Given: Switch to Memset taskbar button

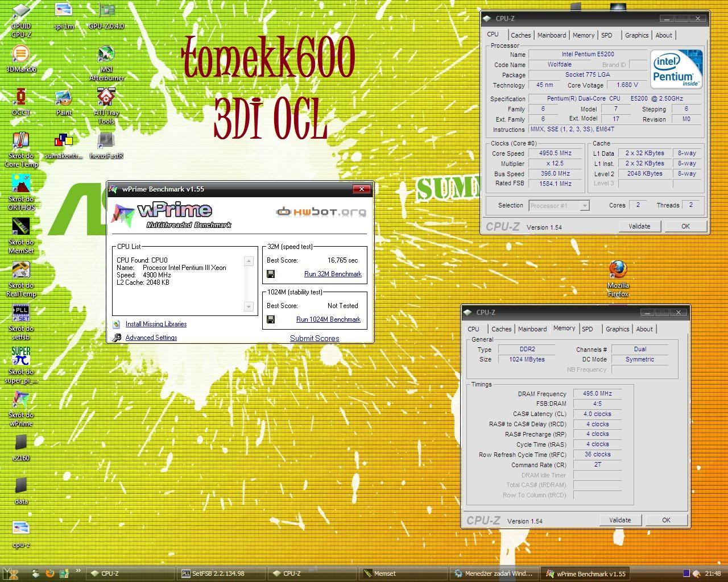Looking at the screenshot, I should click(404, 573).
